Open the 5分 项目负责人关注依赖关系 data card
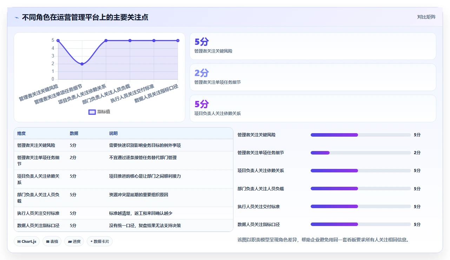 313,109
